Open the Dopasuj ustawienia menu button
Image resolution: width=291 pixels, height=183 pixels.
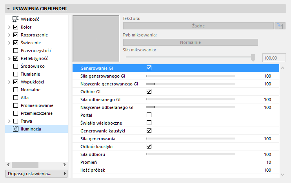click(36, 173)
